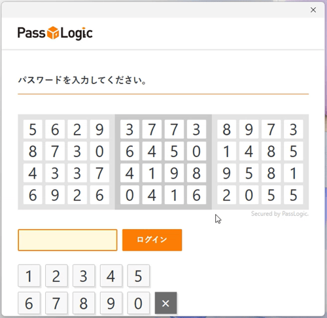
Task: Click the Secured by PassLogic text
Action: 280,214
